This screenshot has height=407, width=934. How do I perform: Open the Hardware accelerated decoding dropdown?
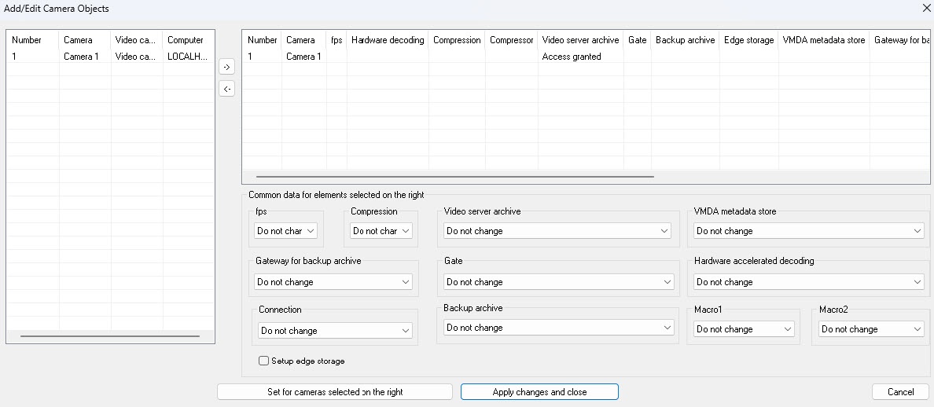coord(808,282)
